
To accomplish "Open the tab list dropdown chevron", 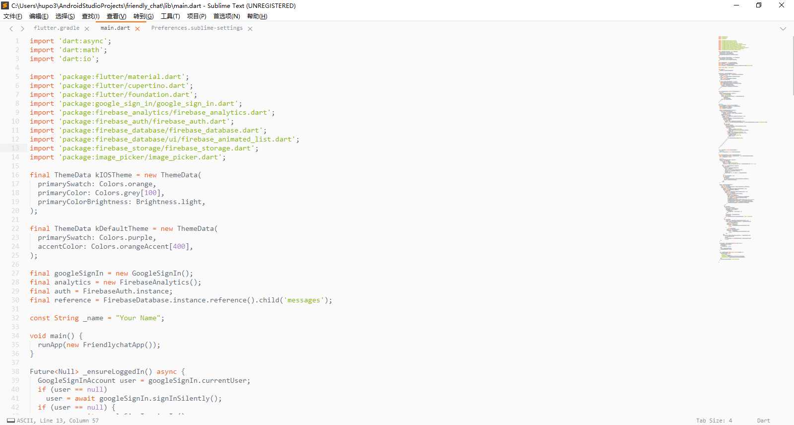I will pos(783,29).
